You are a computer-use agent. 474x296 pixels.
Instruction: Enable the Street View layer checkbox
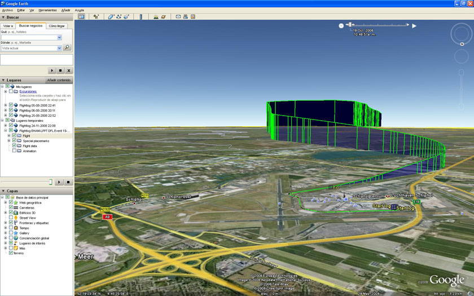click(11, 218)
